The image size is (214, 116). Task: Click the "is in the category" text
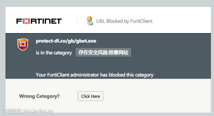tap(54, 53)
